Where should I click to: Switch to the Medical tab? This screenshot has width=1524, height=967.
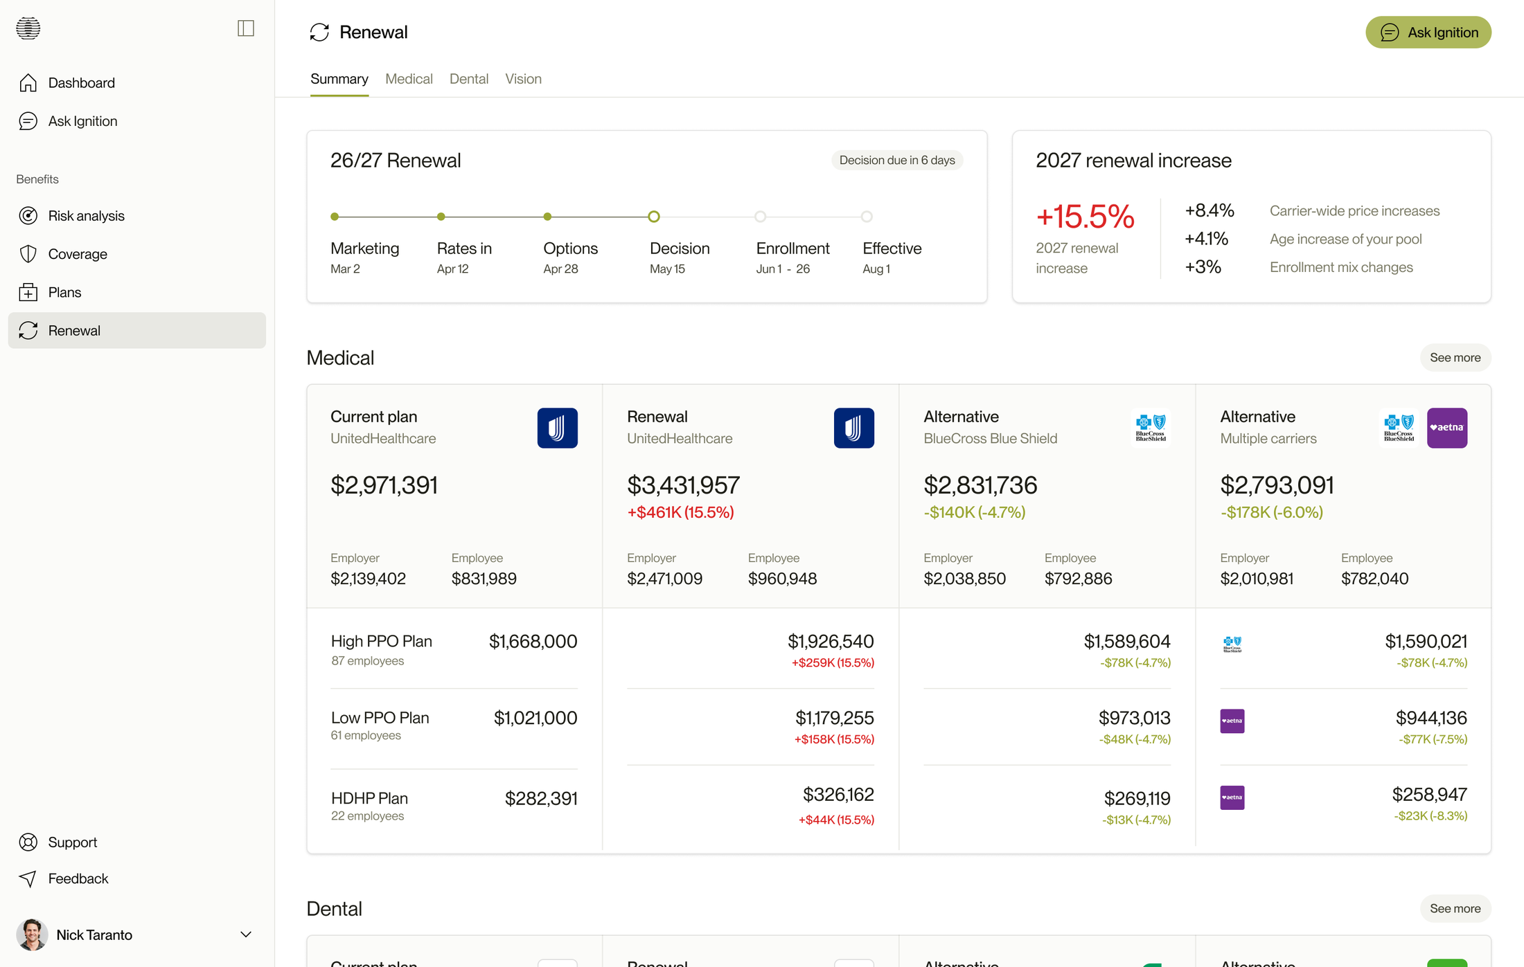(409, 79)
